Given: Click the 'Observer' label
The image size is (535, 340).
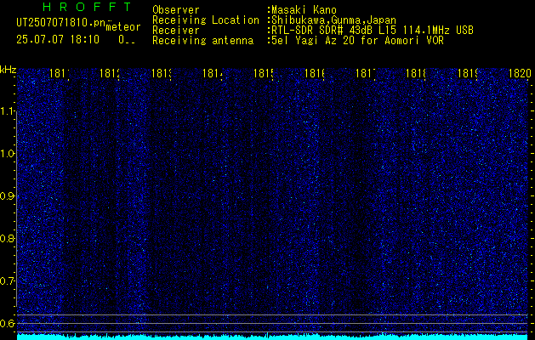Looking at the screenshot, I should coord(176,9).
